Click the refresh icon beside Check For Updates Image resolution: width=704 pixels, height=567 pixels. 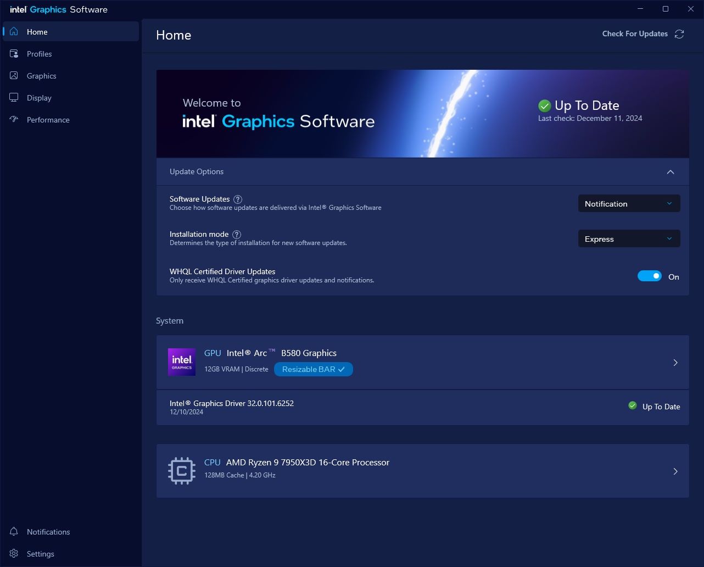[x=679, y=34]
